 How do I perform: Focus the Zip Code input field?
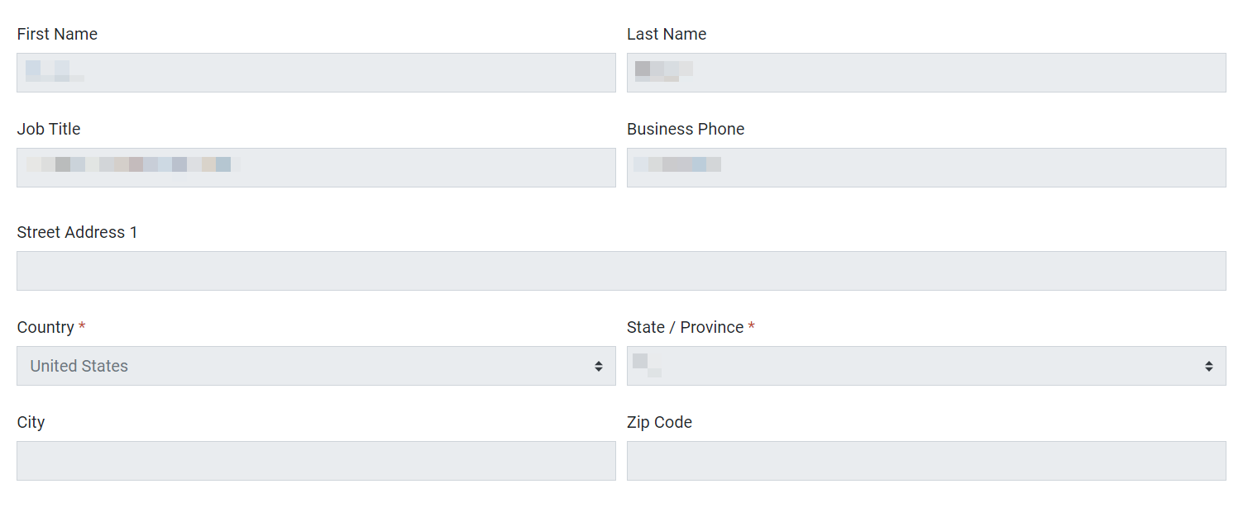coord(926,461)
